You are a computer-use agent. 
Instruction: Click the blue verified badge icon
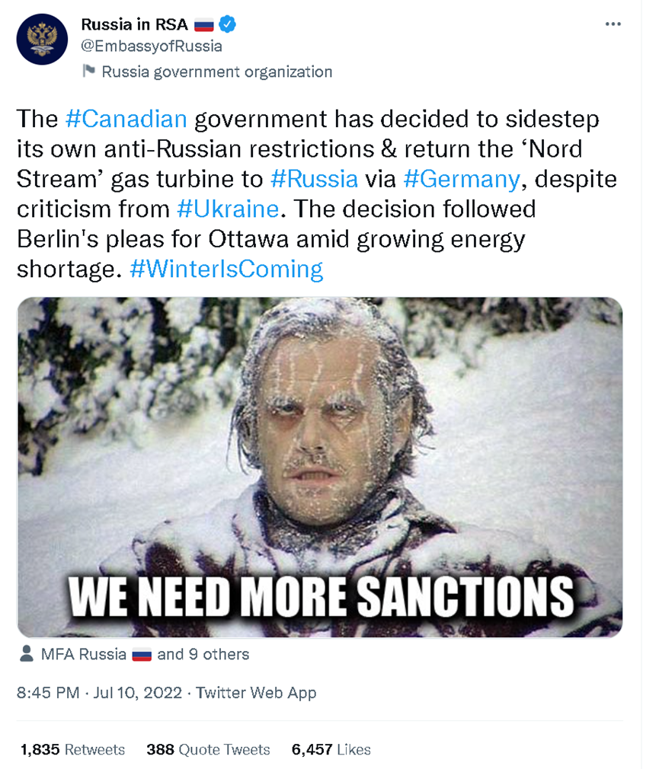point(227,24)
